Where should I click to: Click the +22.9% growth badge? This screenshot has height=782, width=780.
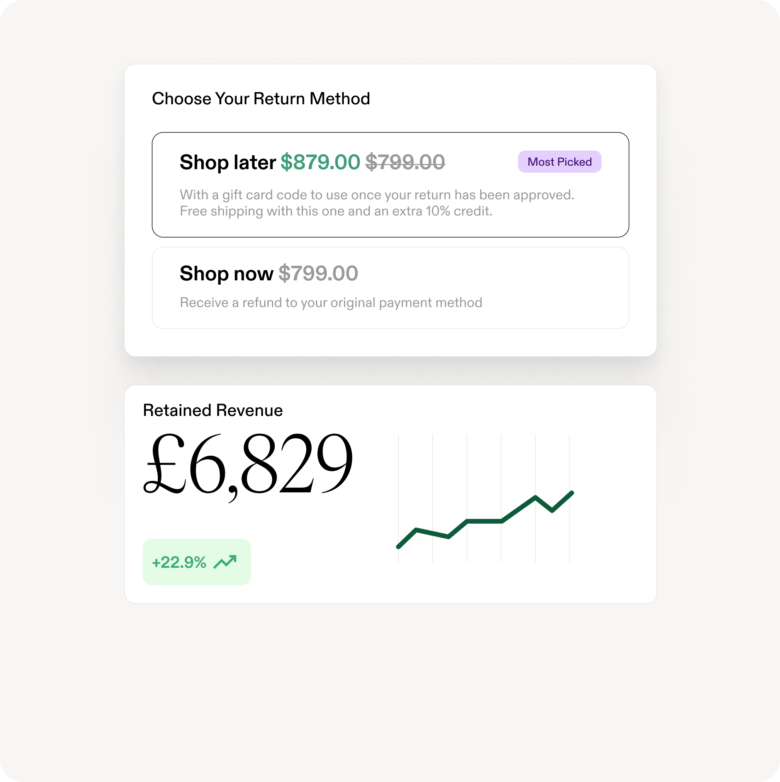coord(196,562)
